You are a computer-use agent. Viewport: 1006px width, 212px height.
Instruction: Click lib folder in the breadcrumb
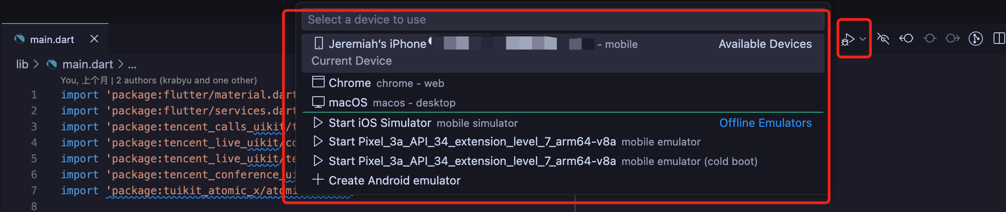pyautogui.click(x=22, y=64)
